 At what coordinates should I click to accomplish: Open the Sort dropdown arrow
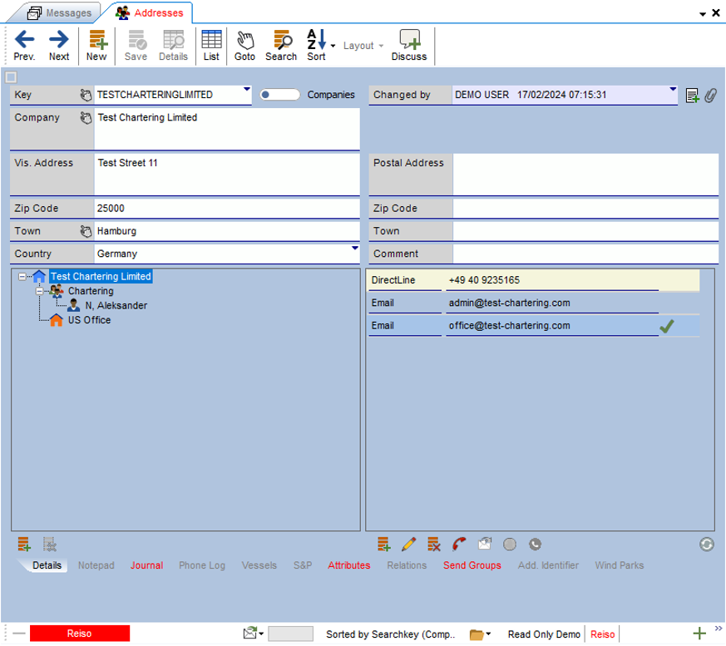point(333,46)
